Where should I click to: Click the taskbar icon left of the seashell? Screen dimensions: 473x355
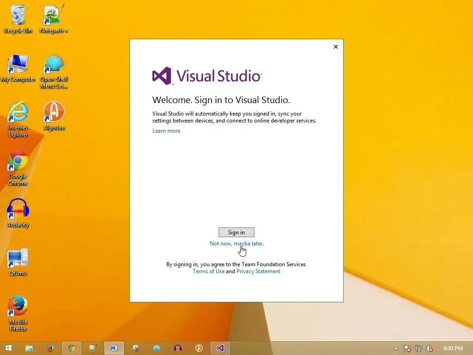click(135, 348)
